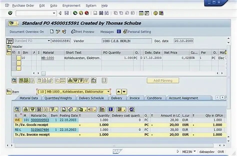The width and height of the screenshot is (237, 156).
Task: Open the item selector dropdown for MB-1000
Action: 108,91
